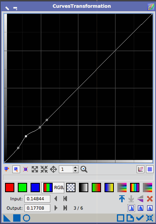
Task: Click the Input label
Action: (16, 199)
